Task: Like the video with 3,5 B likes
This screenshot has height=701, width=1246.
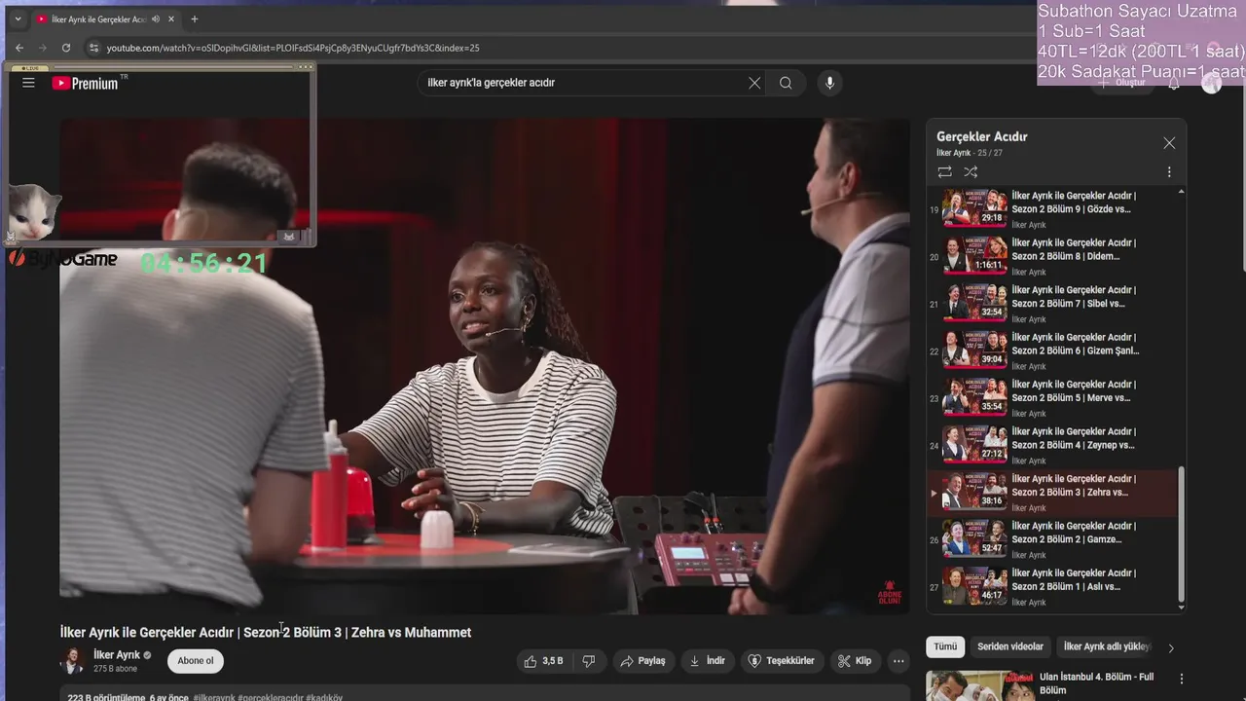Action: pyautogui.click(x=544, y=661)
